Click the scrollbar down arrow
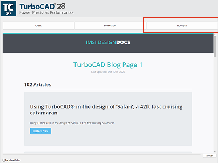This screenshot has width=218, height=163. point(215,151)
